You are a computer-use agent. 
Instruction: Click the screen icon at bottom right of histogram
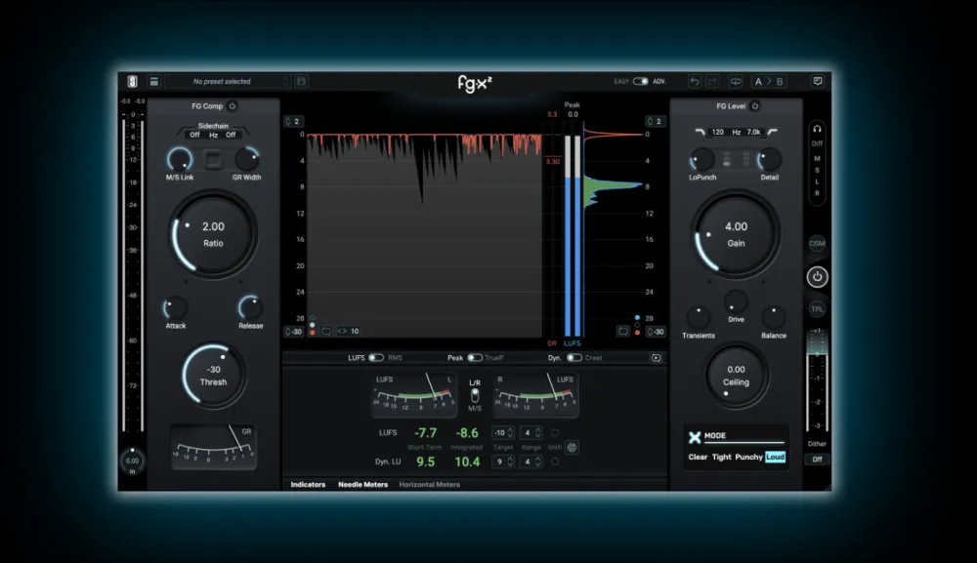point(623,332)
